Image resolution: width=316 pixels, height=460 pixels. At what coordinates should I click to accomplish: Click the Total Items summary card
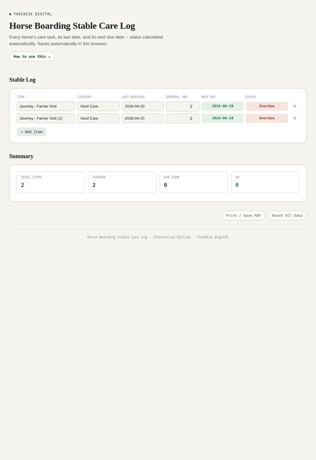(50, 182)
